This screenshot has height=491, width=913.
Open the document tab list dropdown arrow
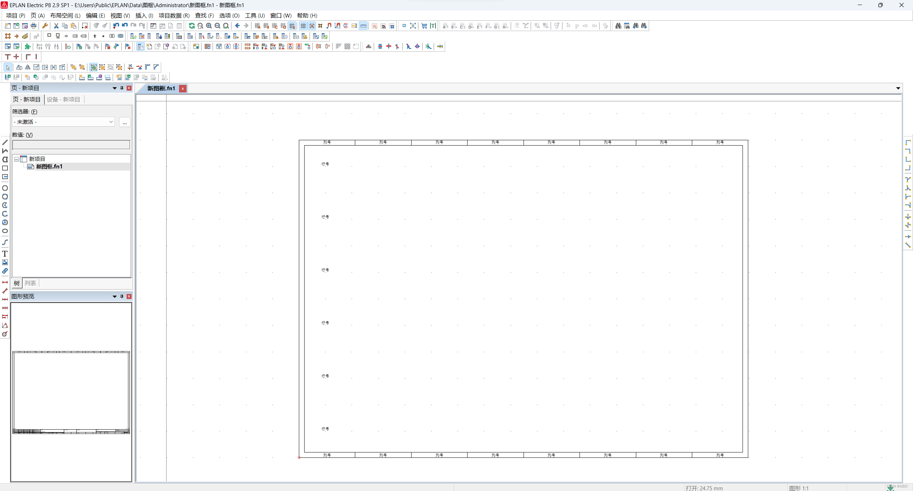point(898,88)
